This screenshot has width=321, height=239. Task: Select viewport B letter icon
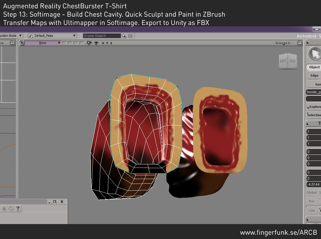point(22,43)
